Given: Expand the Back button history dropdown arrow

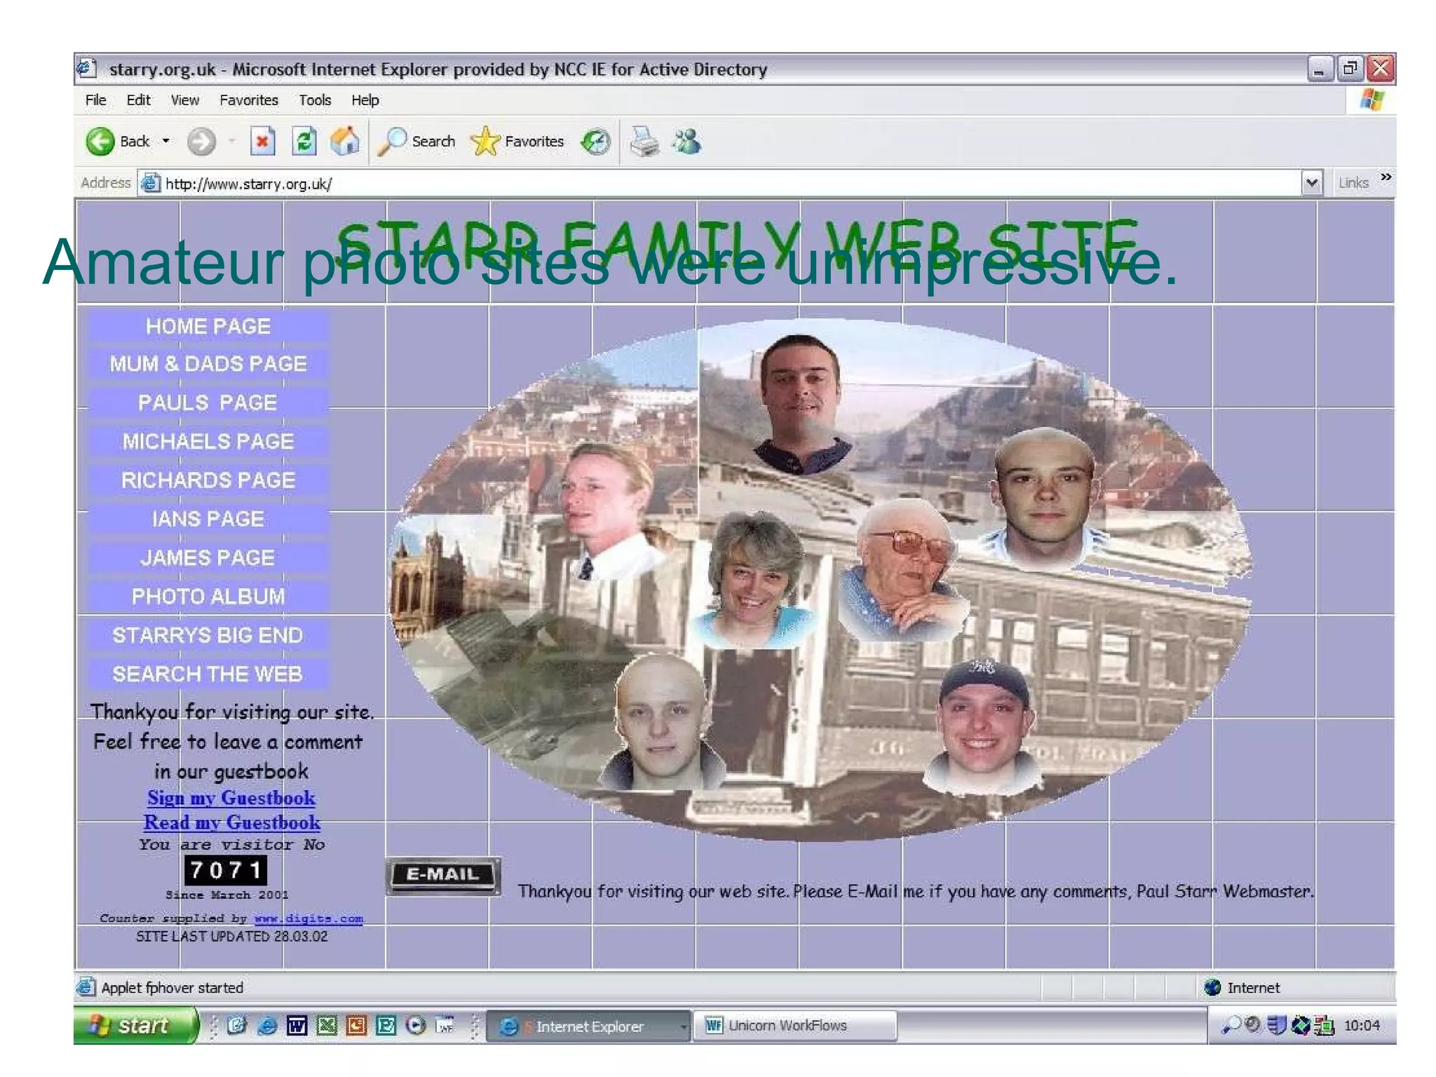Looking at the screenshot, I should (x=166, y=142).
